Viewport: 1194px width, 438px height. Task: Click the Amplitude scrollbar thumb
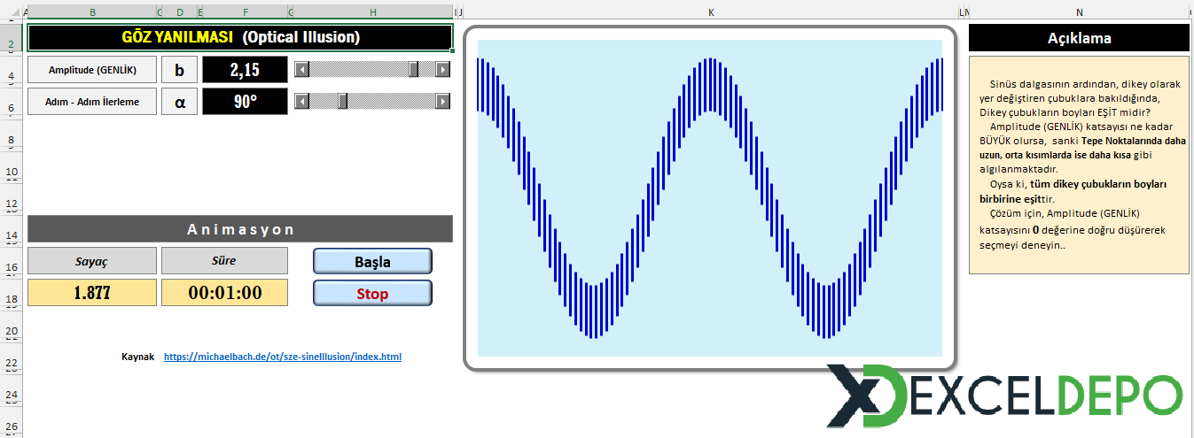[414, 70]
